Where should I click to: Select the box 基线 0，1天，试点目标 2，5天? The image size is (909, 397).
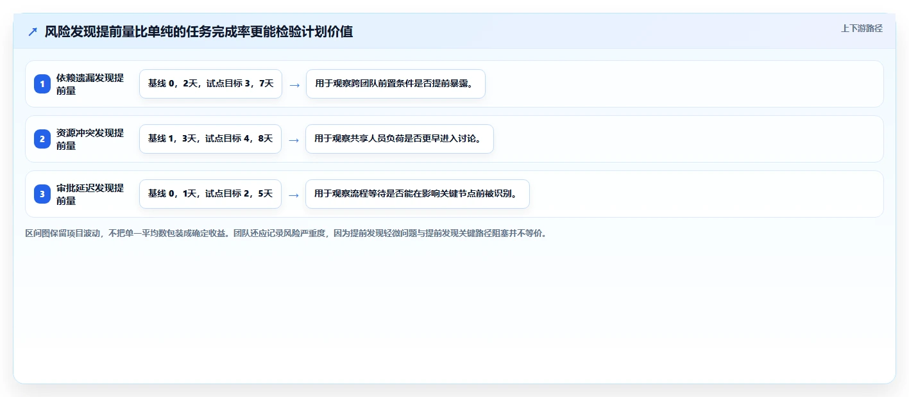point(210,194)
